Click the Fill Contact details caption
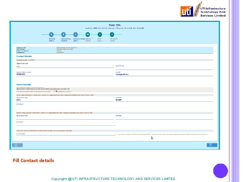Image resolution: width=243 pixels, height=182 pixels. coord(33,160)
